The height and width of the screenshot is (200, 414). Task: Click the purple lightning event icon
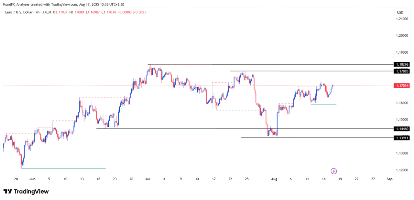point(334,171)
